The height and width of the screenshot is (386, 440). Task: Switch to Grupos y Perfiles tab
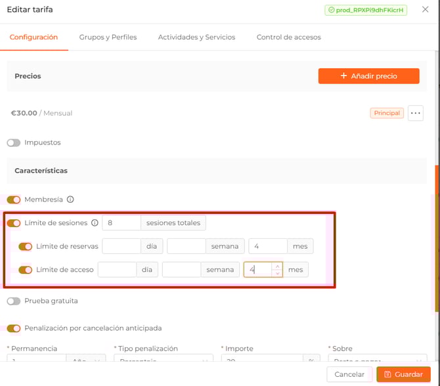[108, 37]
